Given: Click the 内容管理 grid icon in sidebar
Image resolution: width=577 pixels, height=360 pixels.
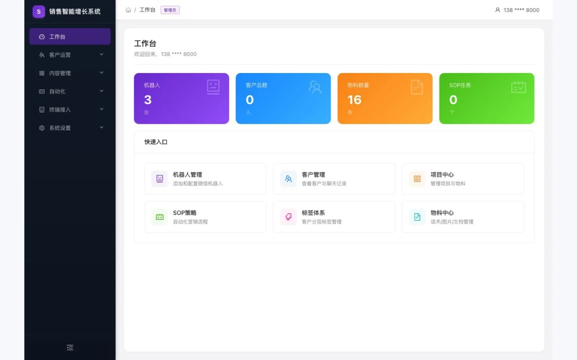Looking at the screenshot, I should point(42,73).
